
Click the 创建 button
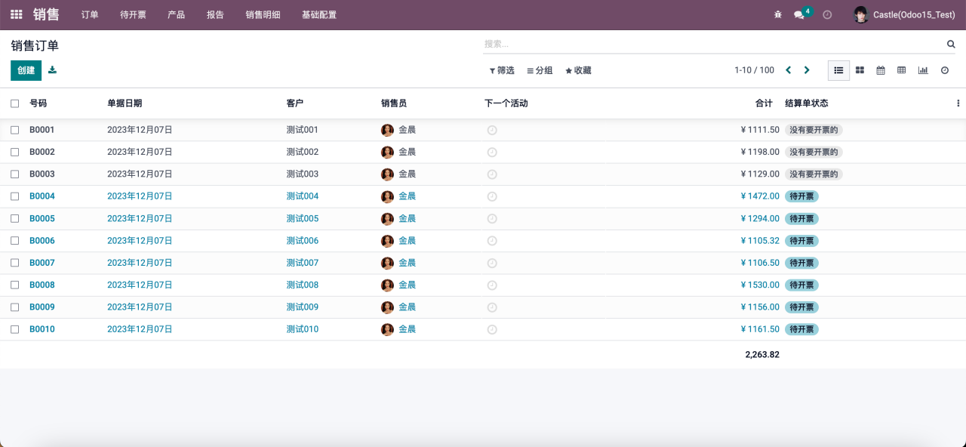[26, 70]
